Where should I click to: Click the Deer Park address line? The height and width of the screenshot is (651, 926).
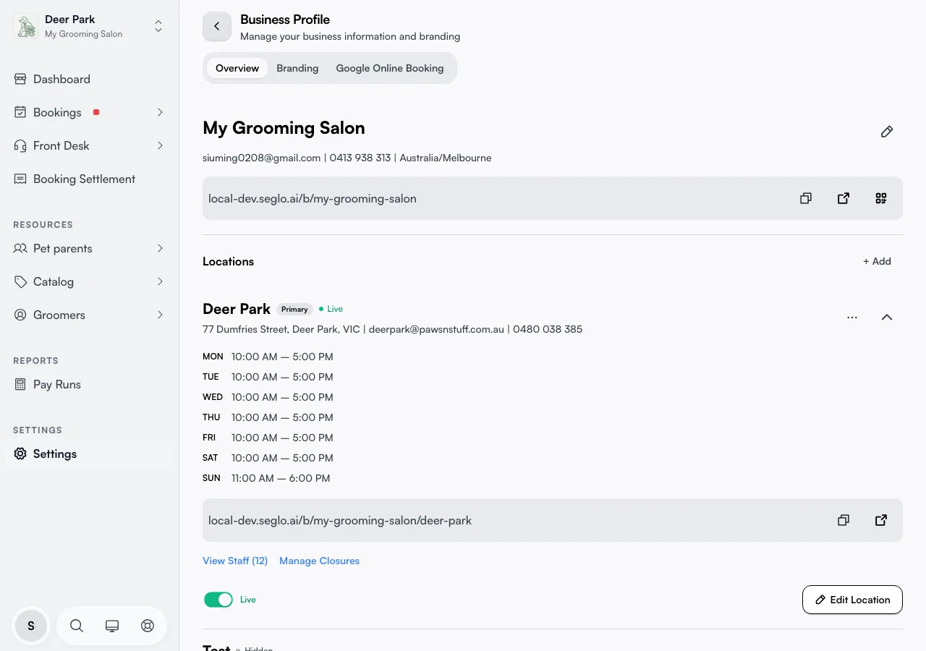[392, 329]
